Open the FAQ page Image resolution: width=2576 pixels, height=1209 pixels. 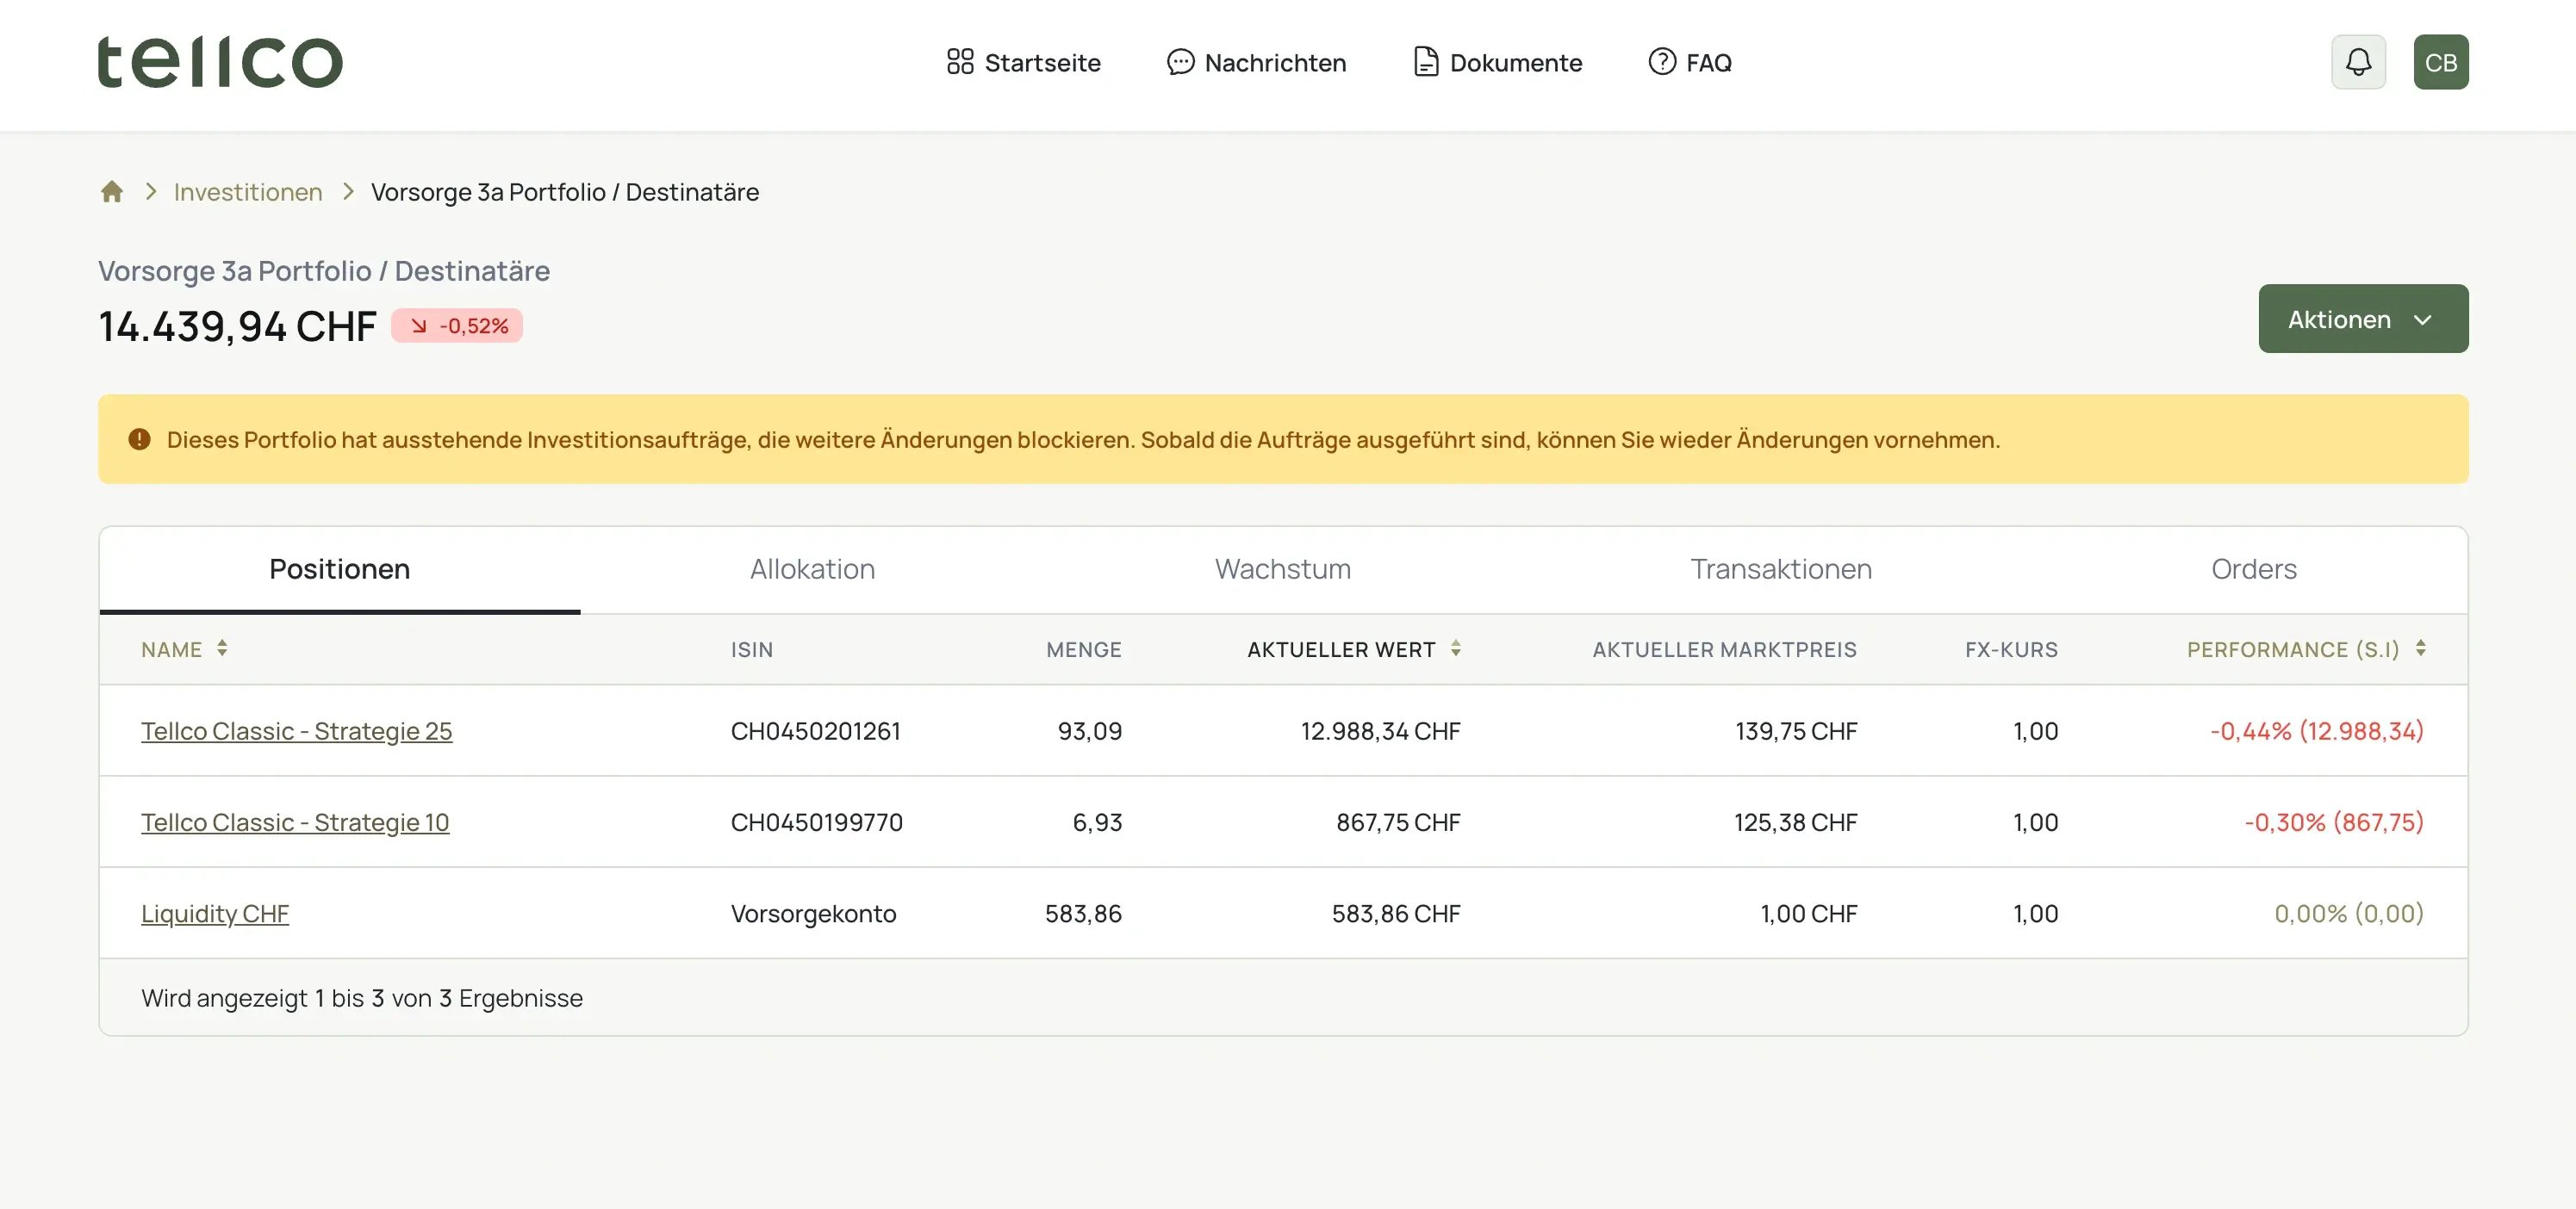tap(1690, 62)
